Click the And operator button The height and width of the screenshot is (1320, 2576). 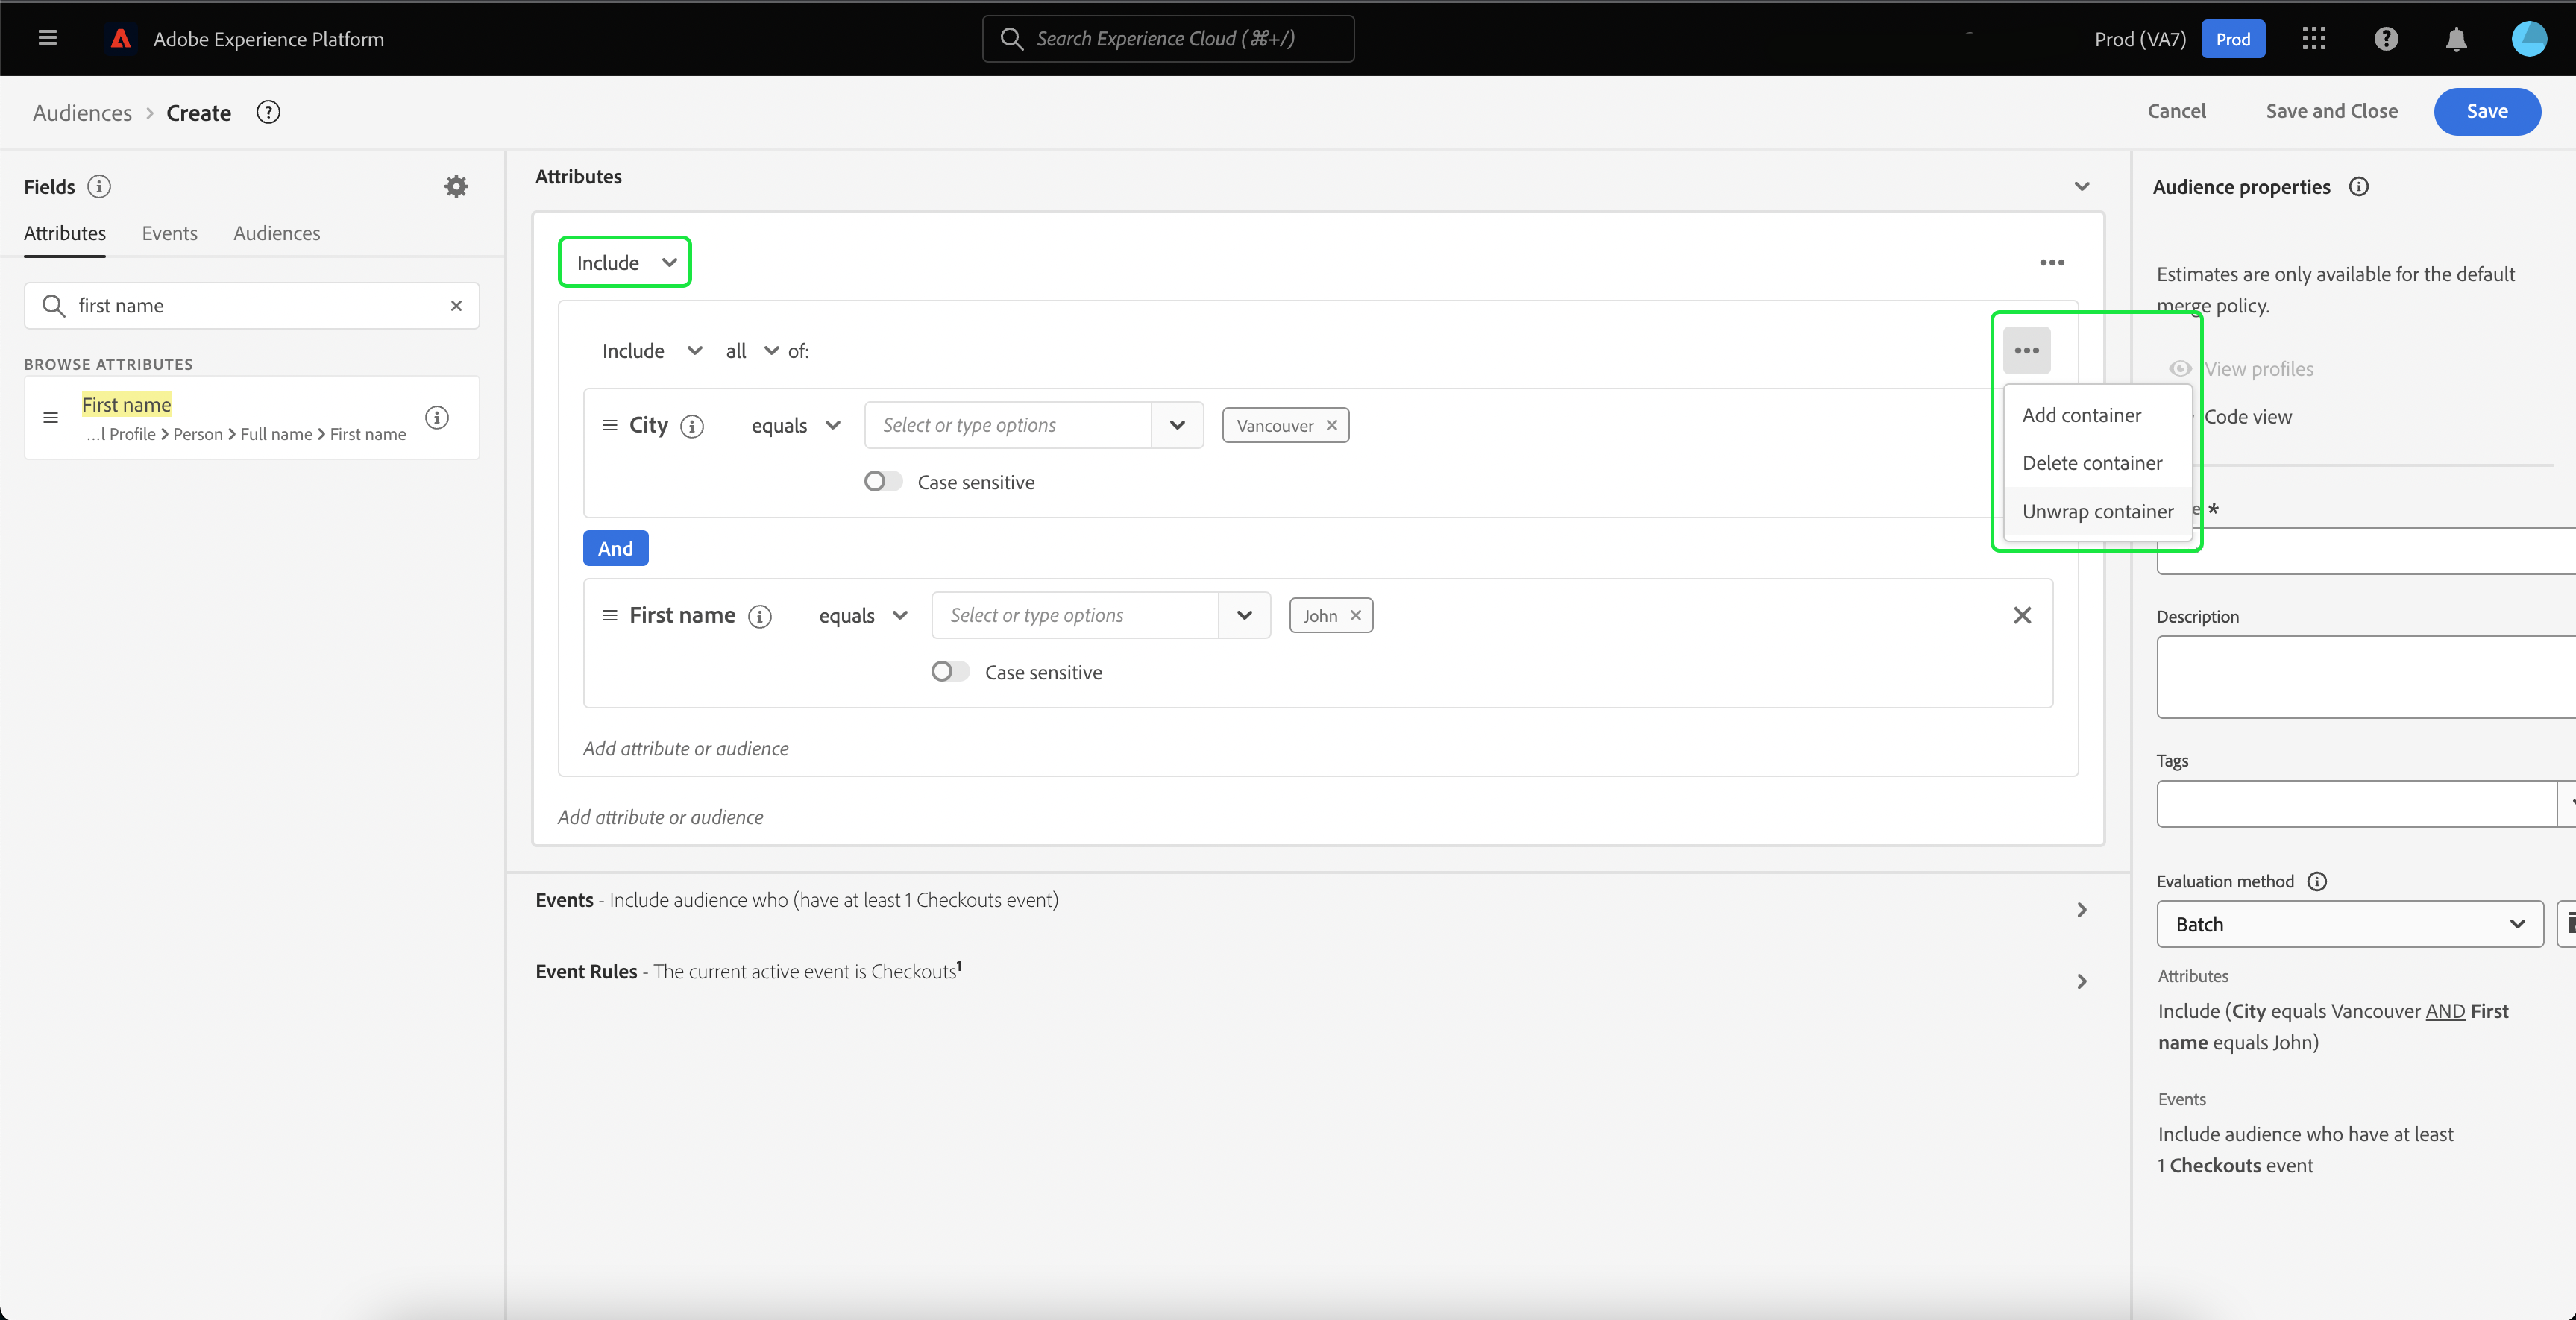[x=615, y=548]
